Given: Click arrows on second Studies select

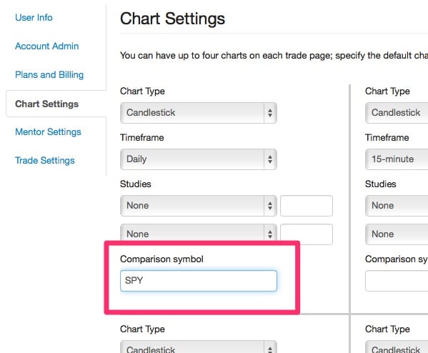Looking at the screenshot, I should (x=270, y=234).
